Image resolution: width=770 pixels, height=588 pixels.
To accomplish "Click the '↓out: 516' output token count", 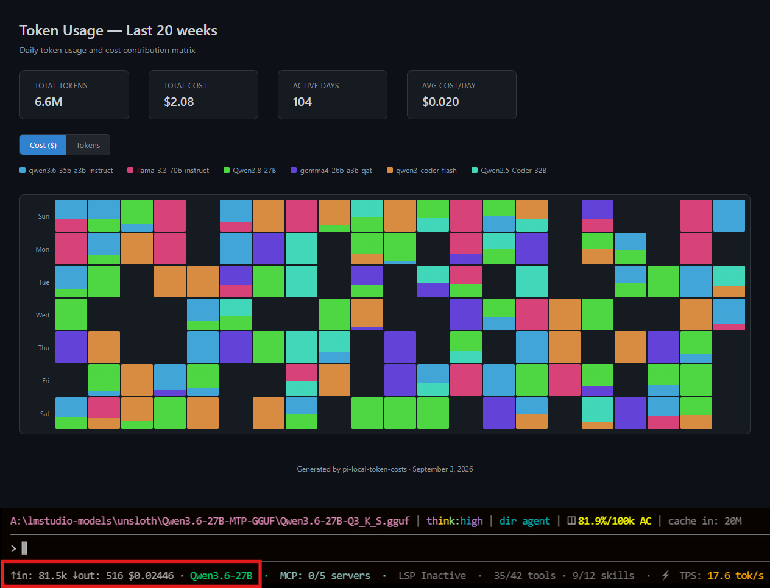I will 97,575.
